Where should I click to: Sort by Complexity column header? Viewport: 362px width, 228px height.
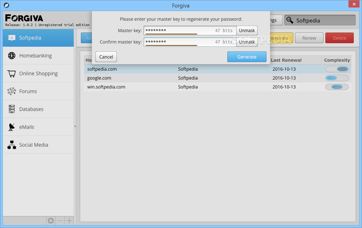[337, 60]
